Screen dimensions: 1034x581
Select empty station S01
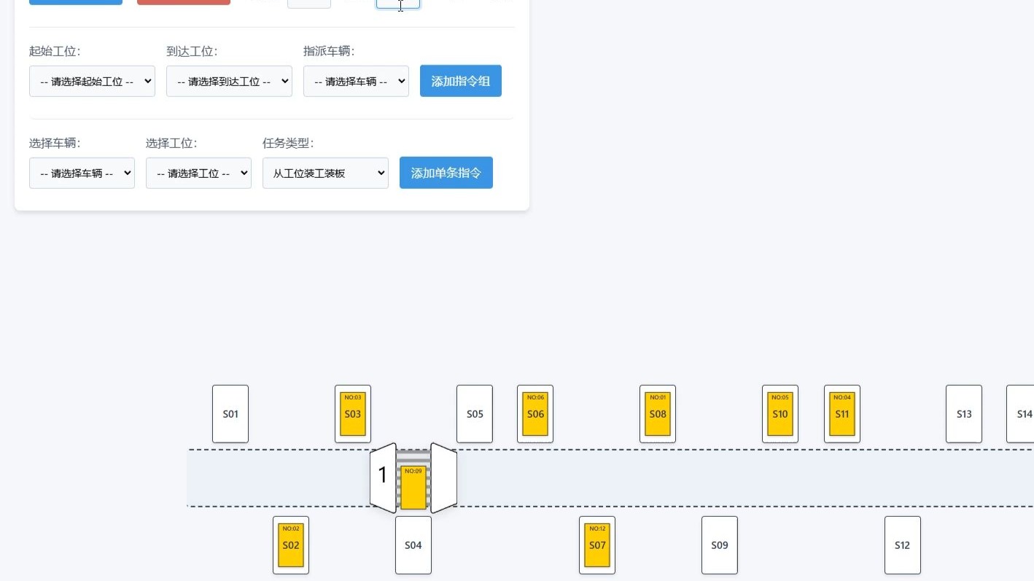click(x=230, y=414)
